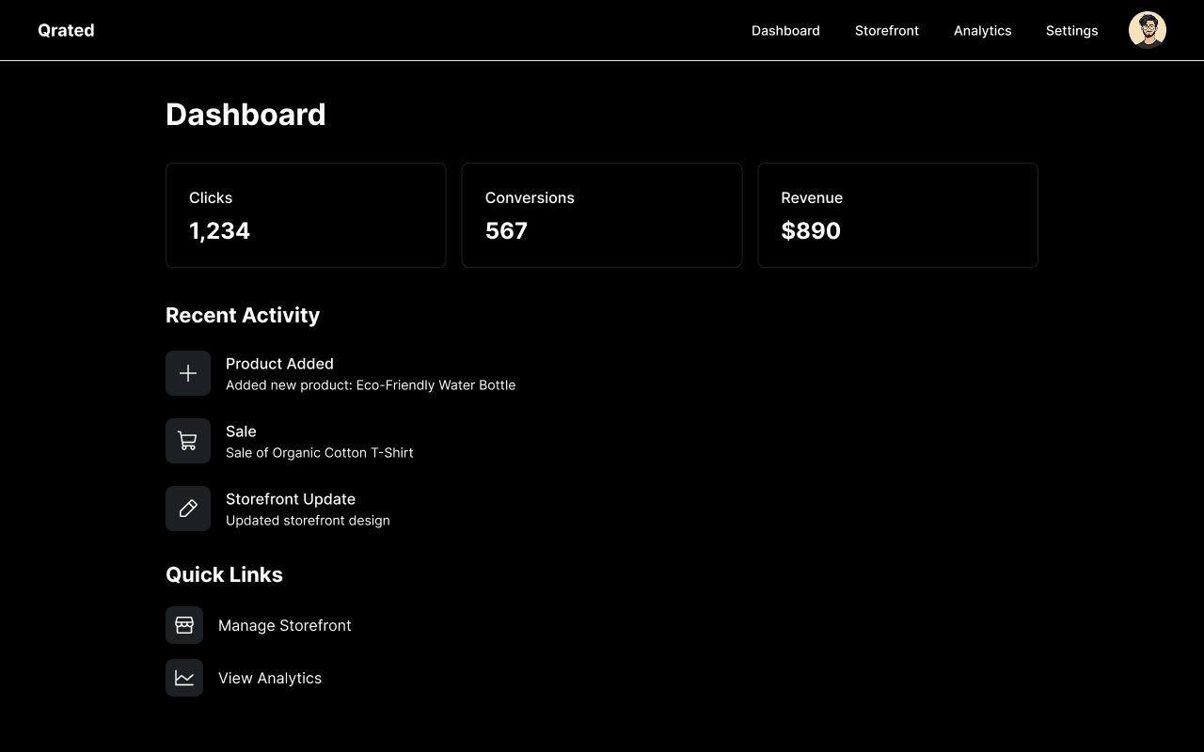
Task: Open the Storefront nav item
Action: [887, 31]
